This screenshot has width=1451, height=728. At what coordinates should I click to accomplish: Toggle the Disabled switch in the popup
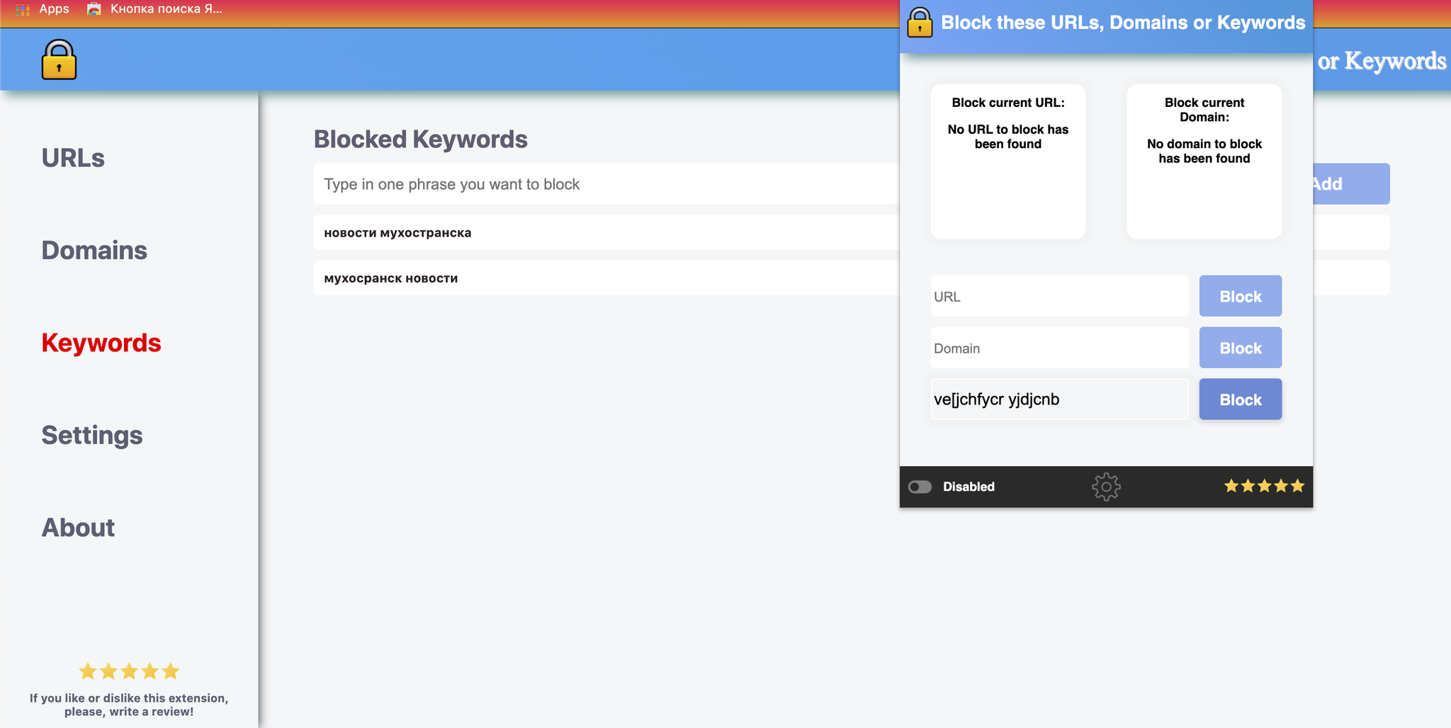920,487
